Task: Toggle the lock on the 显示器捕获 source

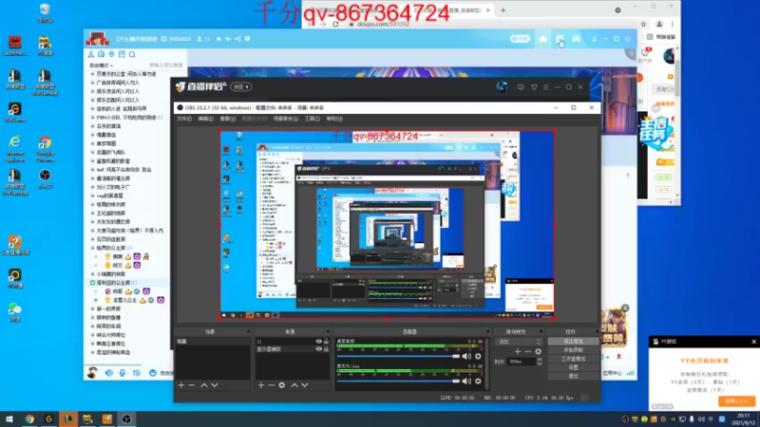Action: (x=326, y=348)
